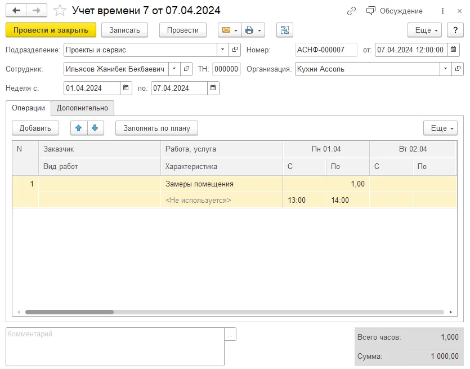Screen dimensions: 470x369
Task: Open calendar for week start date
Action: [x=126, y=88]
